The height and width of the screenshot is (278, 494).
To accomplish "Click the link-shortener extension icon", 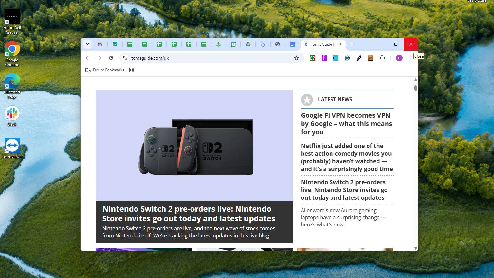I will [335, 58].
